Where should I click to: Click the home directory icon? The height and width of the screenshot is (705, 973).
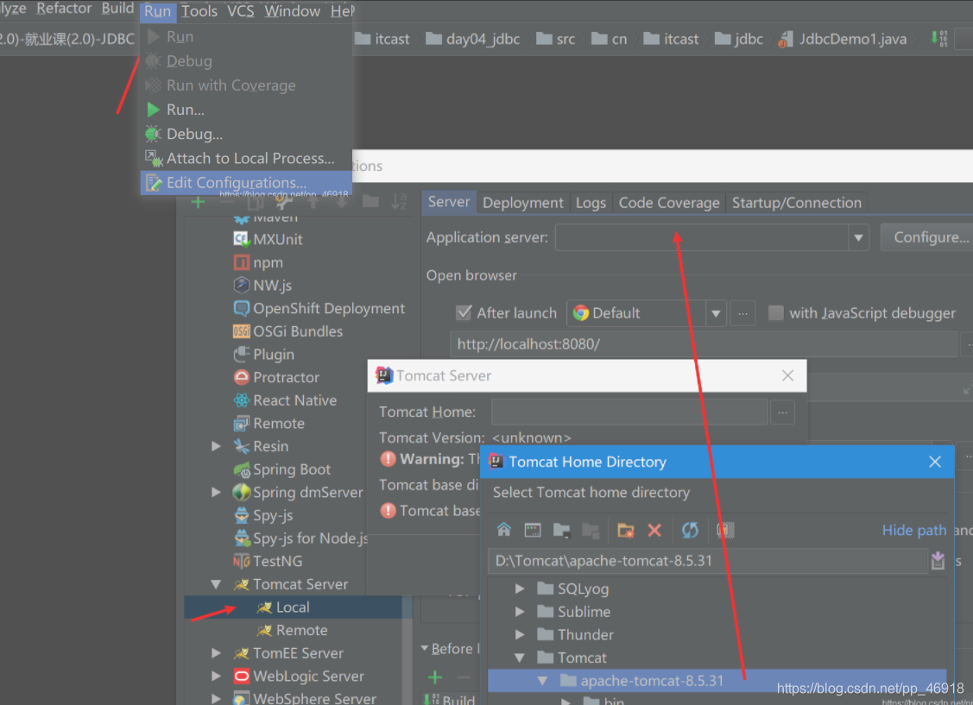click(504, 530)
